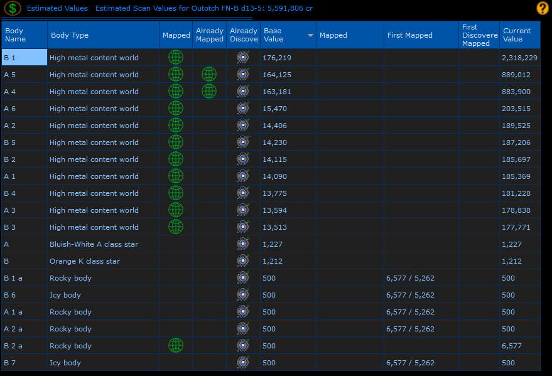The height and width of the screenshot is (376, 552).
Task: Click the green dollar Estimated Values icon
Action: click(x=13, y=8)
